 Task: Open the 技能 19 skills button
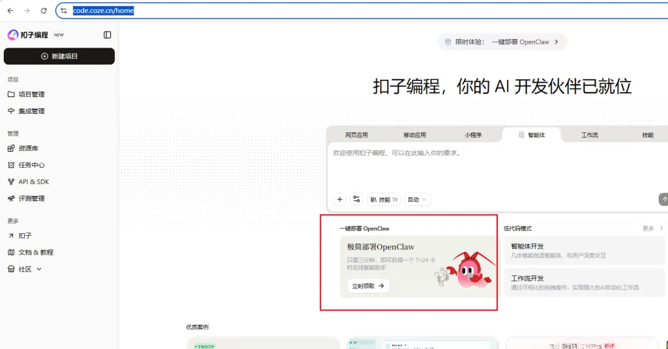383,199
